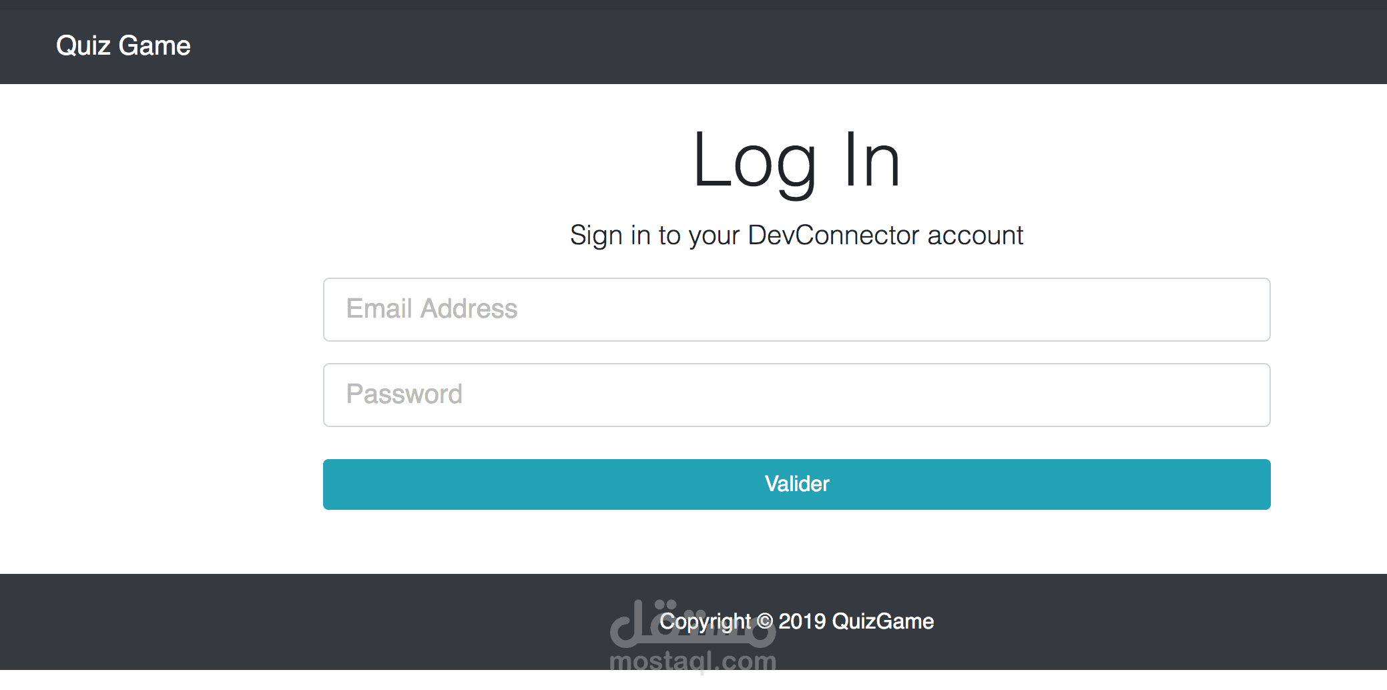
Task: Click the mostaql.com watermark text
Action: (693, 661)
